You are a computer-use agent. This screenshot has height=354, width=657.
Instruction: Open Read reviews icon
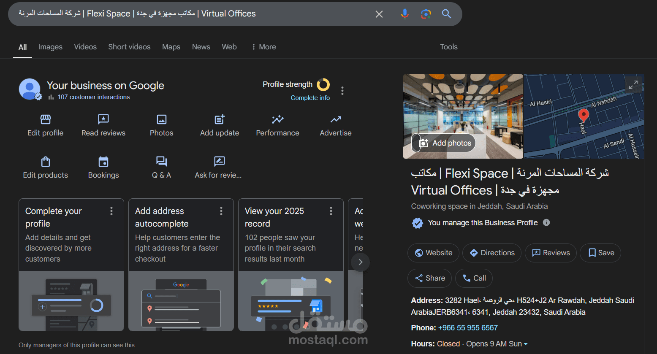click(103, 119)
